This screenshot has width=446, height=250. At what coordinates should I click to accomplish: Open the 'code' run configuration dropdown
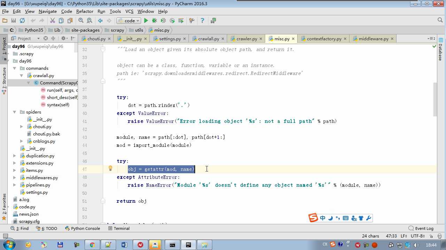129,21
